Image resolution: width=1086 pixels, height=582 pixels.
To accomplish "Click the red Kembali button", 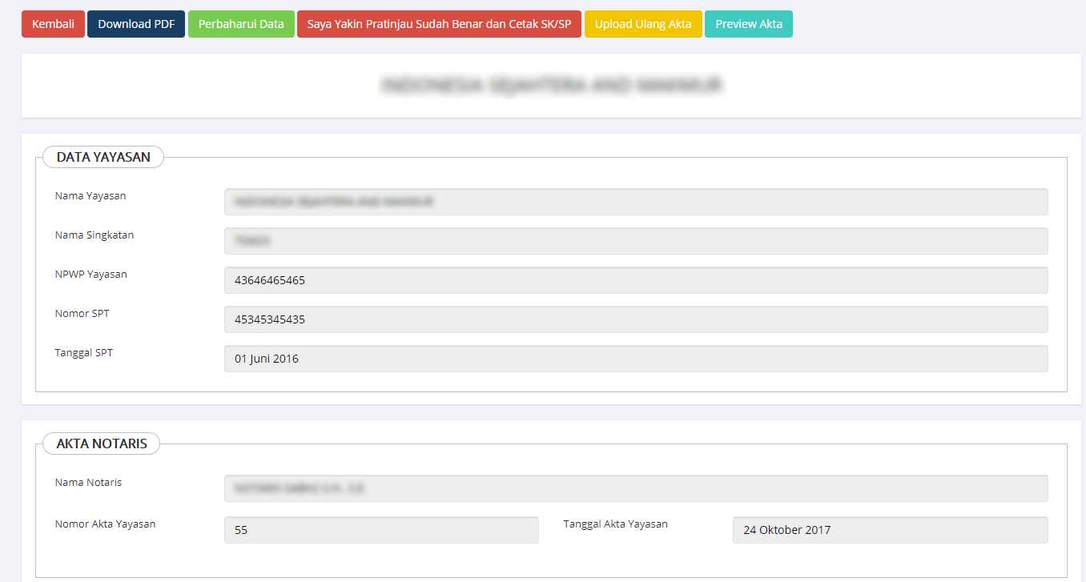I will point(53,24).
